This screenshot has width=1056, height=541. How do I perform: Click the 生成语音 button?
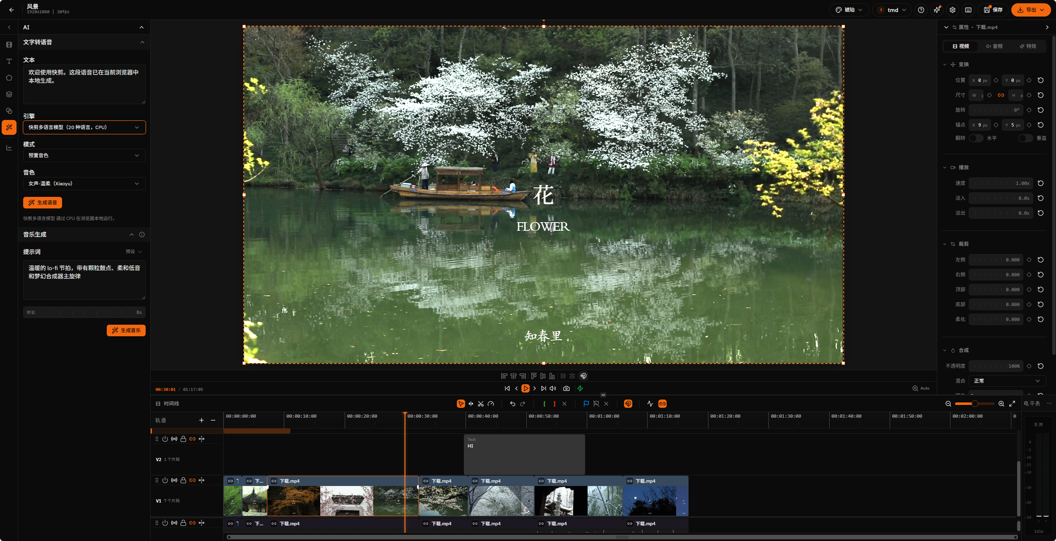click(43, 203)
